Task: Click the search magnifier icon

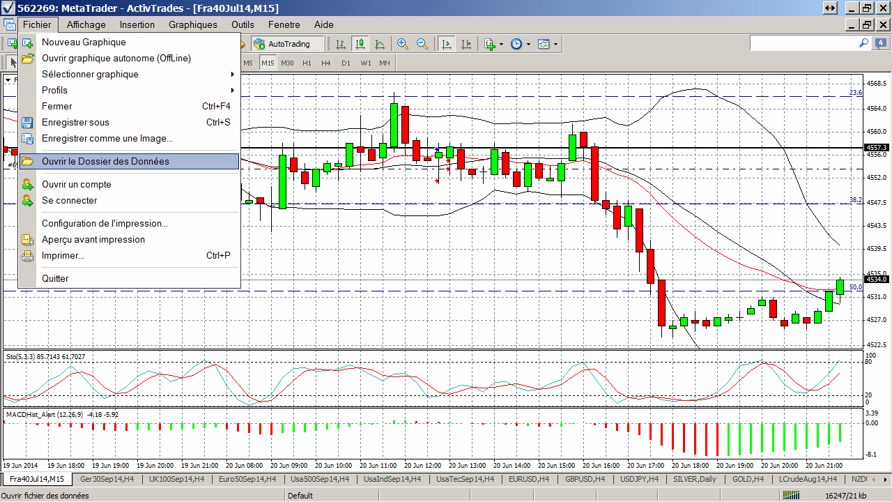Action: (x=863, y=43)
